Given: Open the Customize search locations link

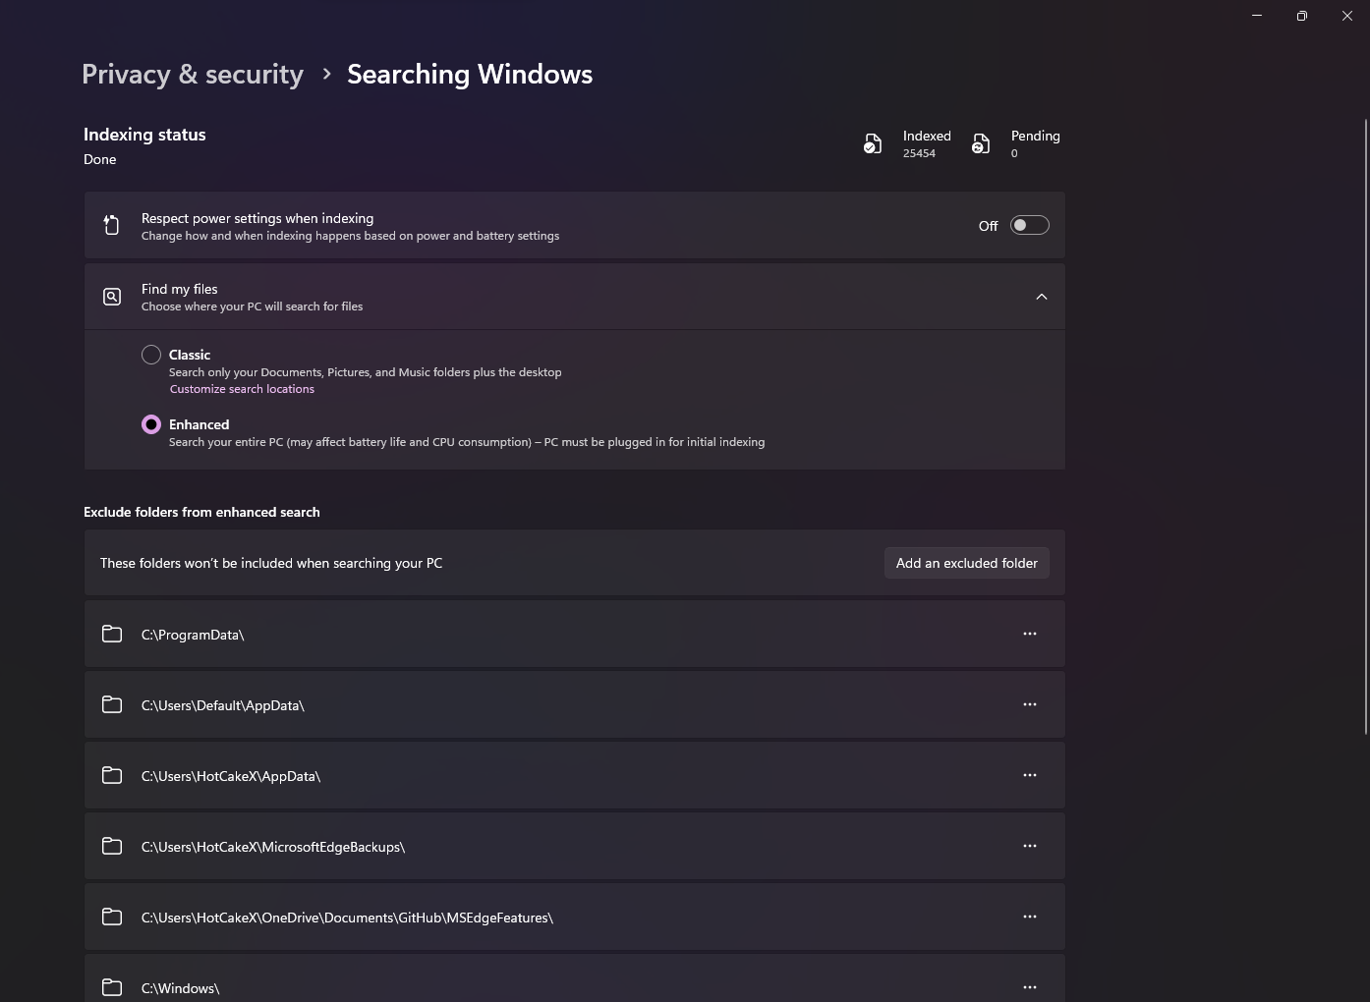Looking at the screenshot, I should point(242,388).
